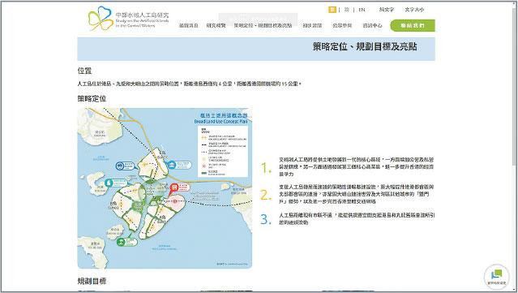Viewport: 518px width, 293px height.
Task: Switch to Simplified Chinese language option
Action: coord(346,10)
